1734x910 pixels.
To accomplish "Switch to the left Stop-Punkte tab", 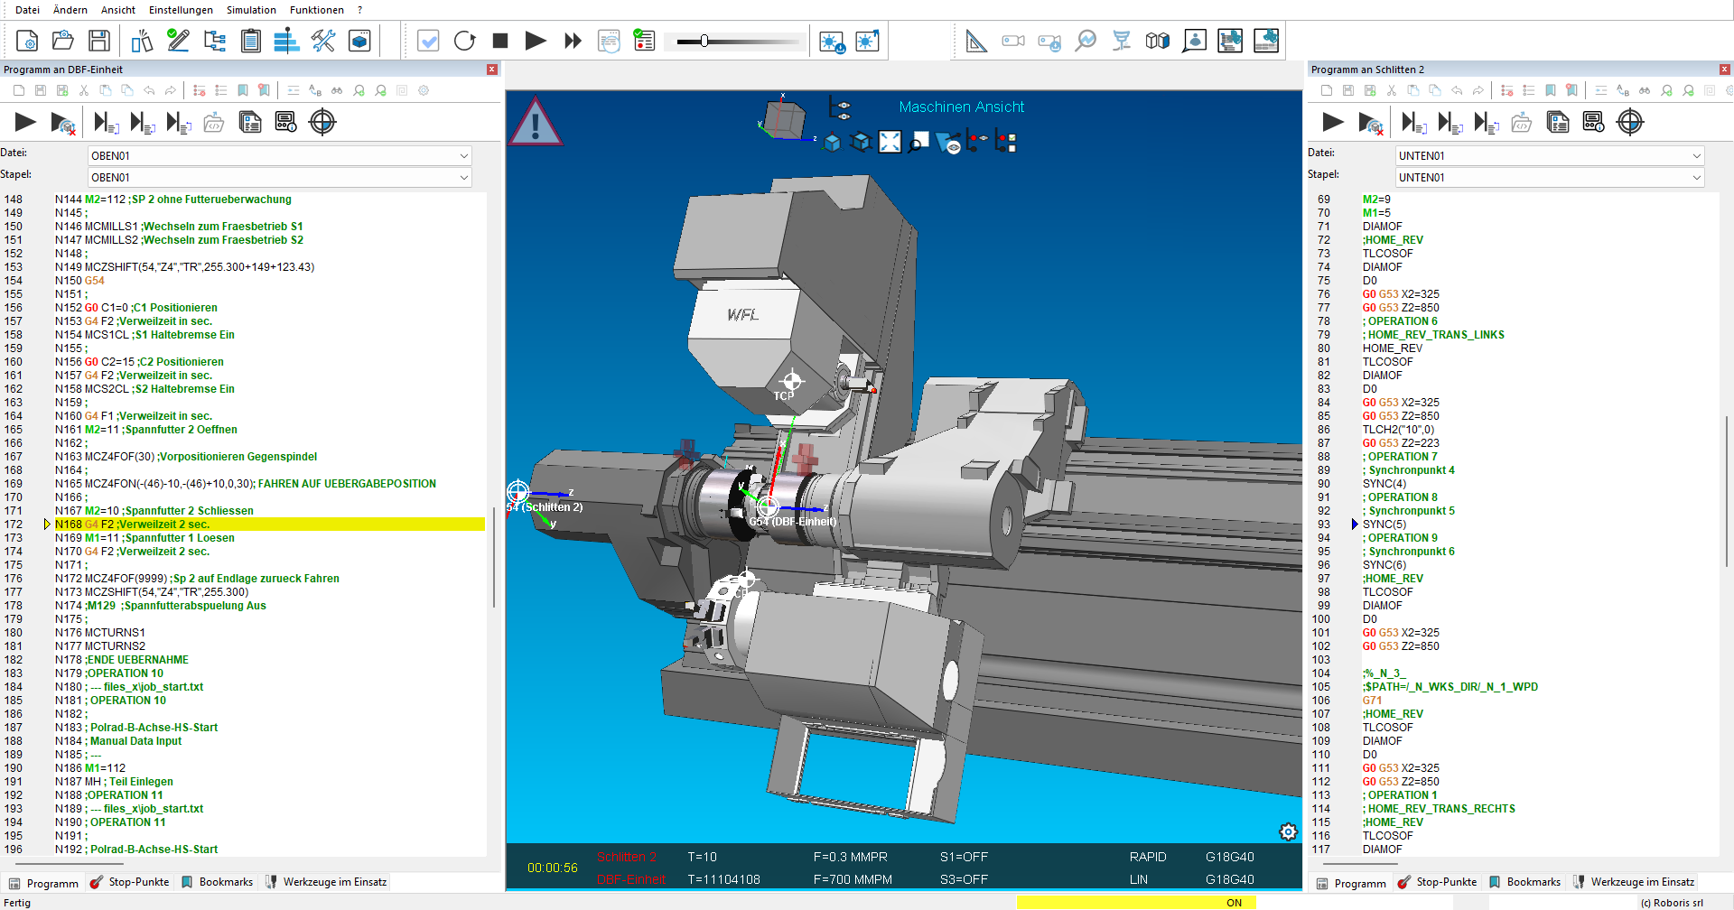I will (x=130, y=882).
